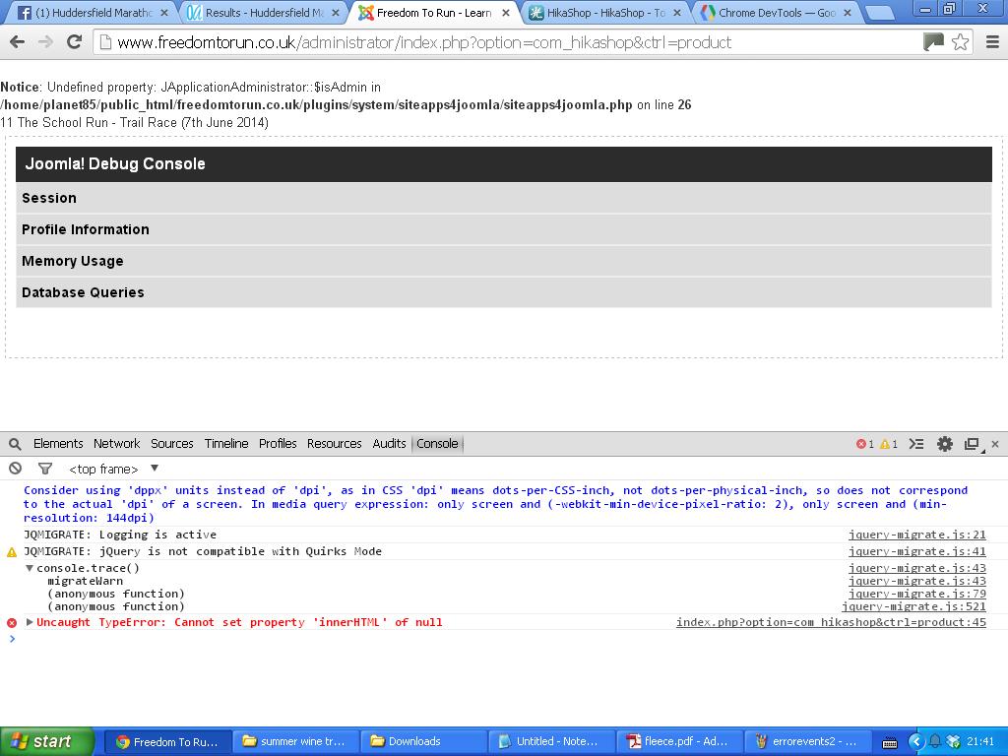Image resolution: width=1008 pixels, height=756 pixels.
Task: Select the Console panel tab
Action: point(437,444)
